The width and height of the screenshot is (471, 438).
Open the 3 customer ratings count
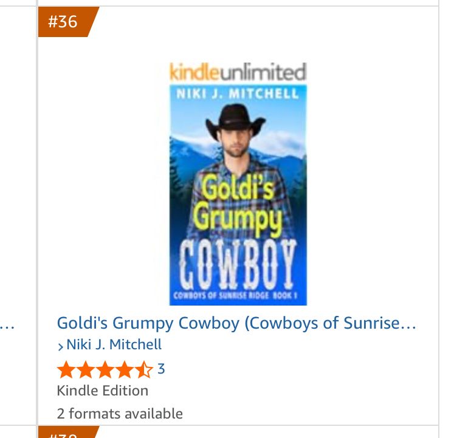point(161,369)
